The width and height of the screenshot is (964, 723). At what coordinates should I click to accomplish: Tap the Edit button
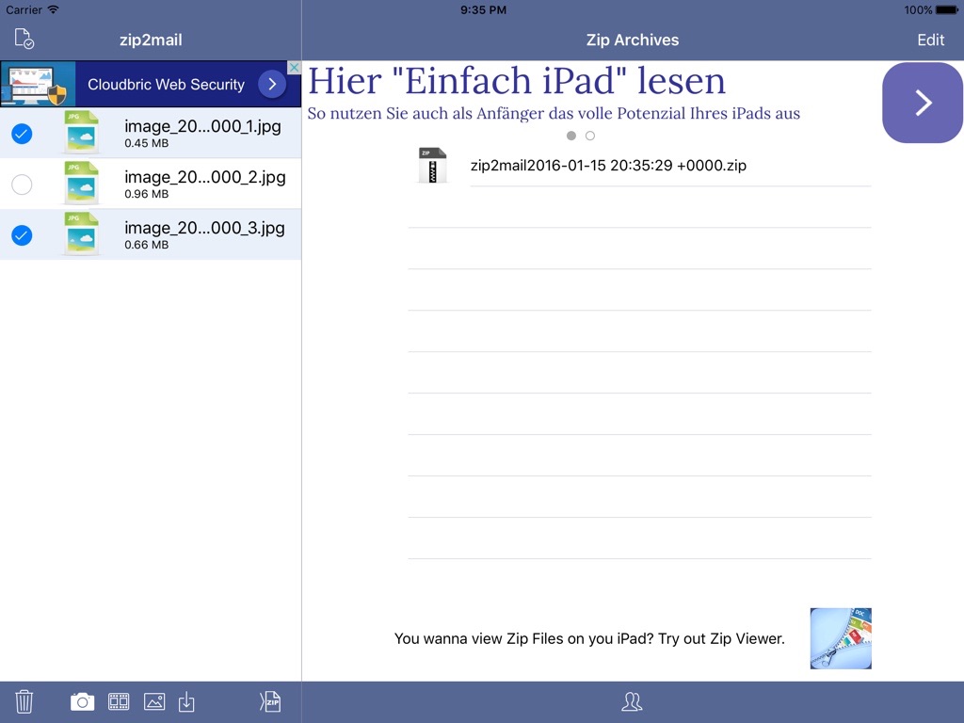point(930,40)
